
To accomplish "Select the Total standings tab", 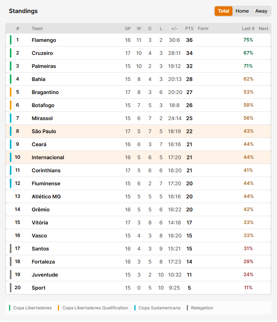I will pos(223,11).
